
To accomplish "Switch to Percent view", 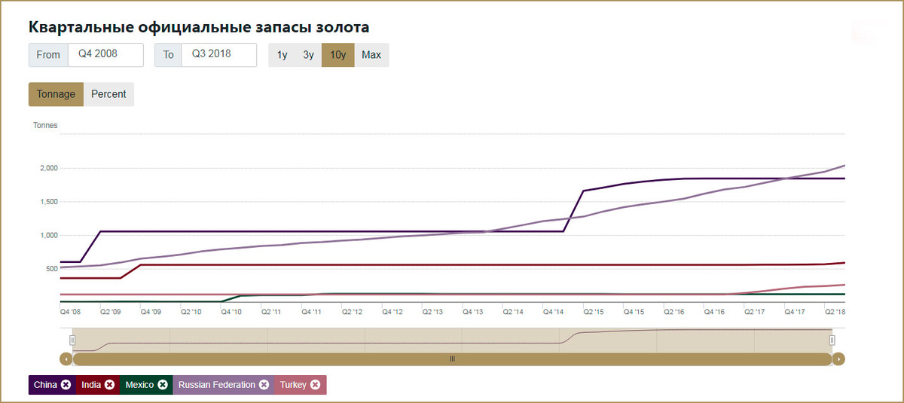I will pos(108,94).
